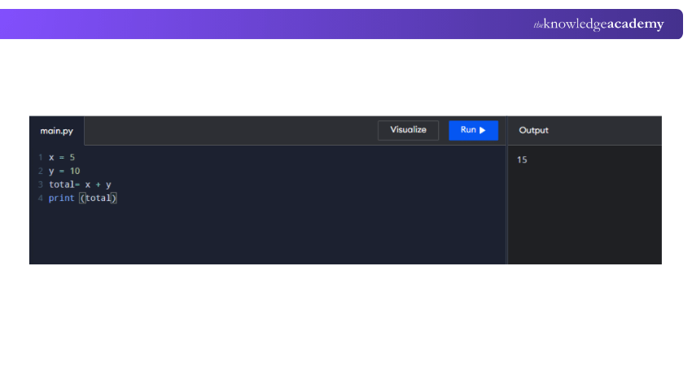This screenshot has width=692, height=366.
Task: Click line number 3 in gutter
Action: (40, 185)
